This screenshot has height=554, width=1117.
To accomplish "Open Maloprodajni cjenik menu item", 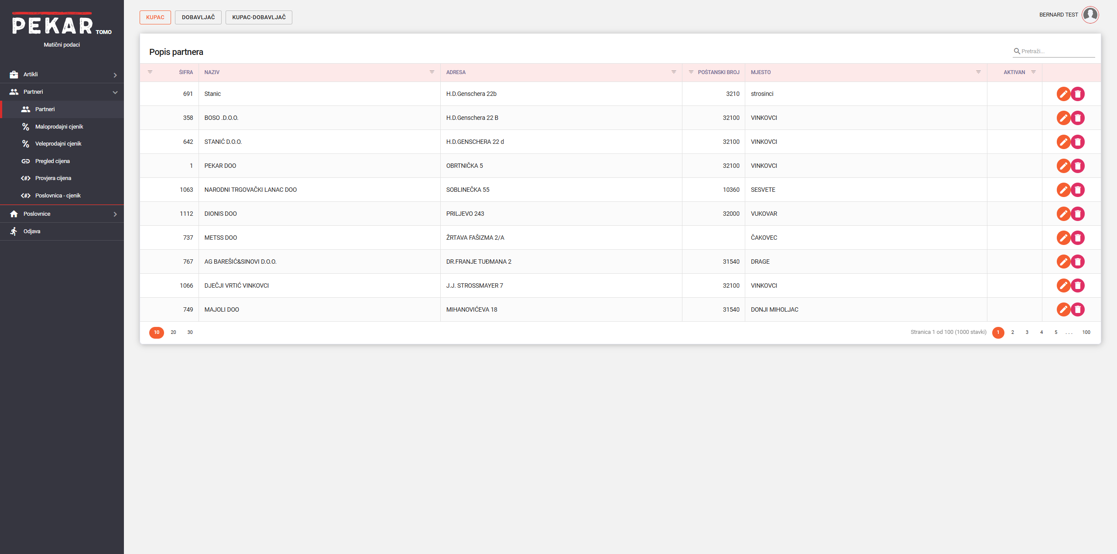I will tap(59, 127).
